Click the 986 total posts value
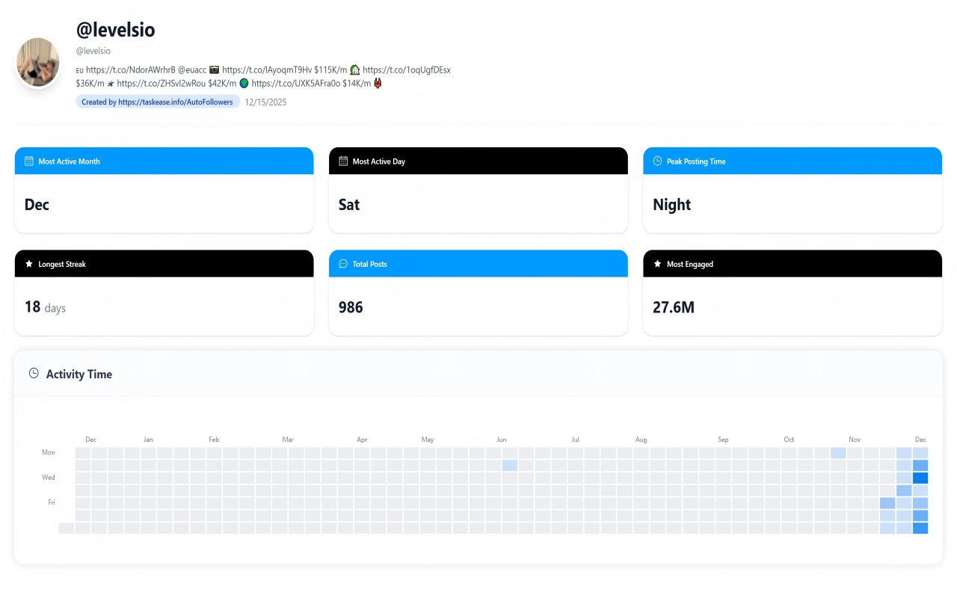The image size is (957, 598). [x=351, y=307]
